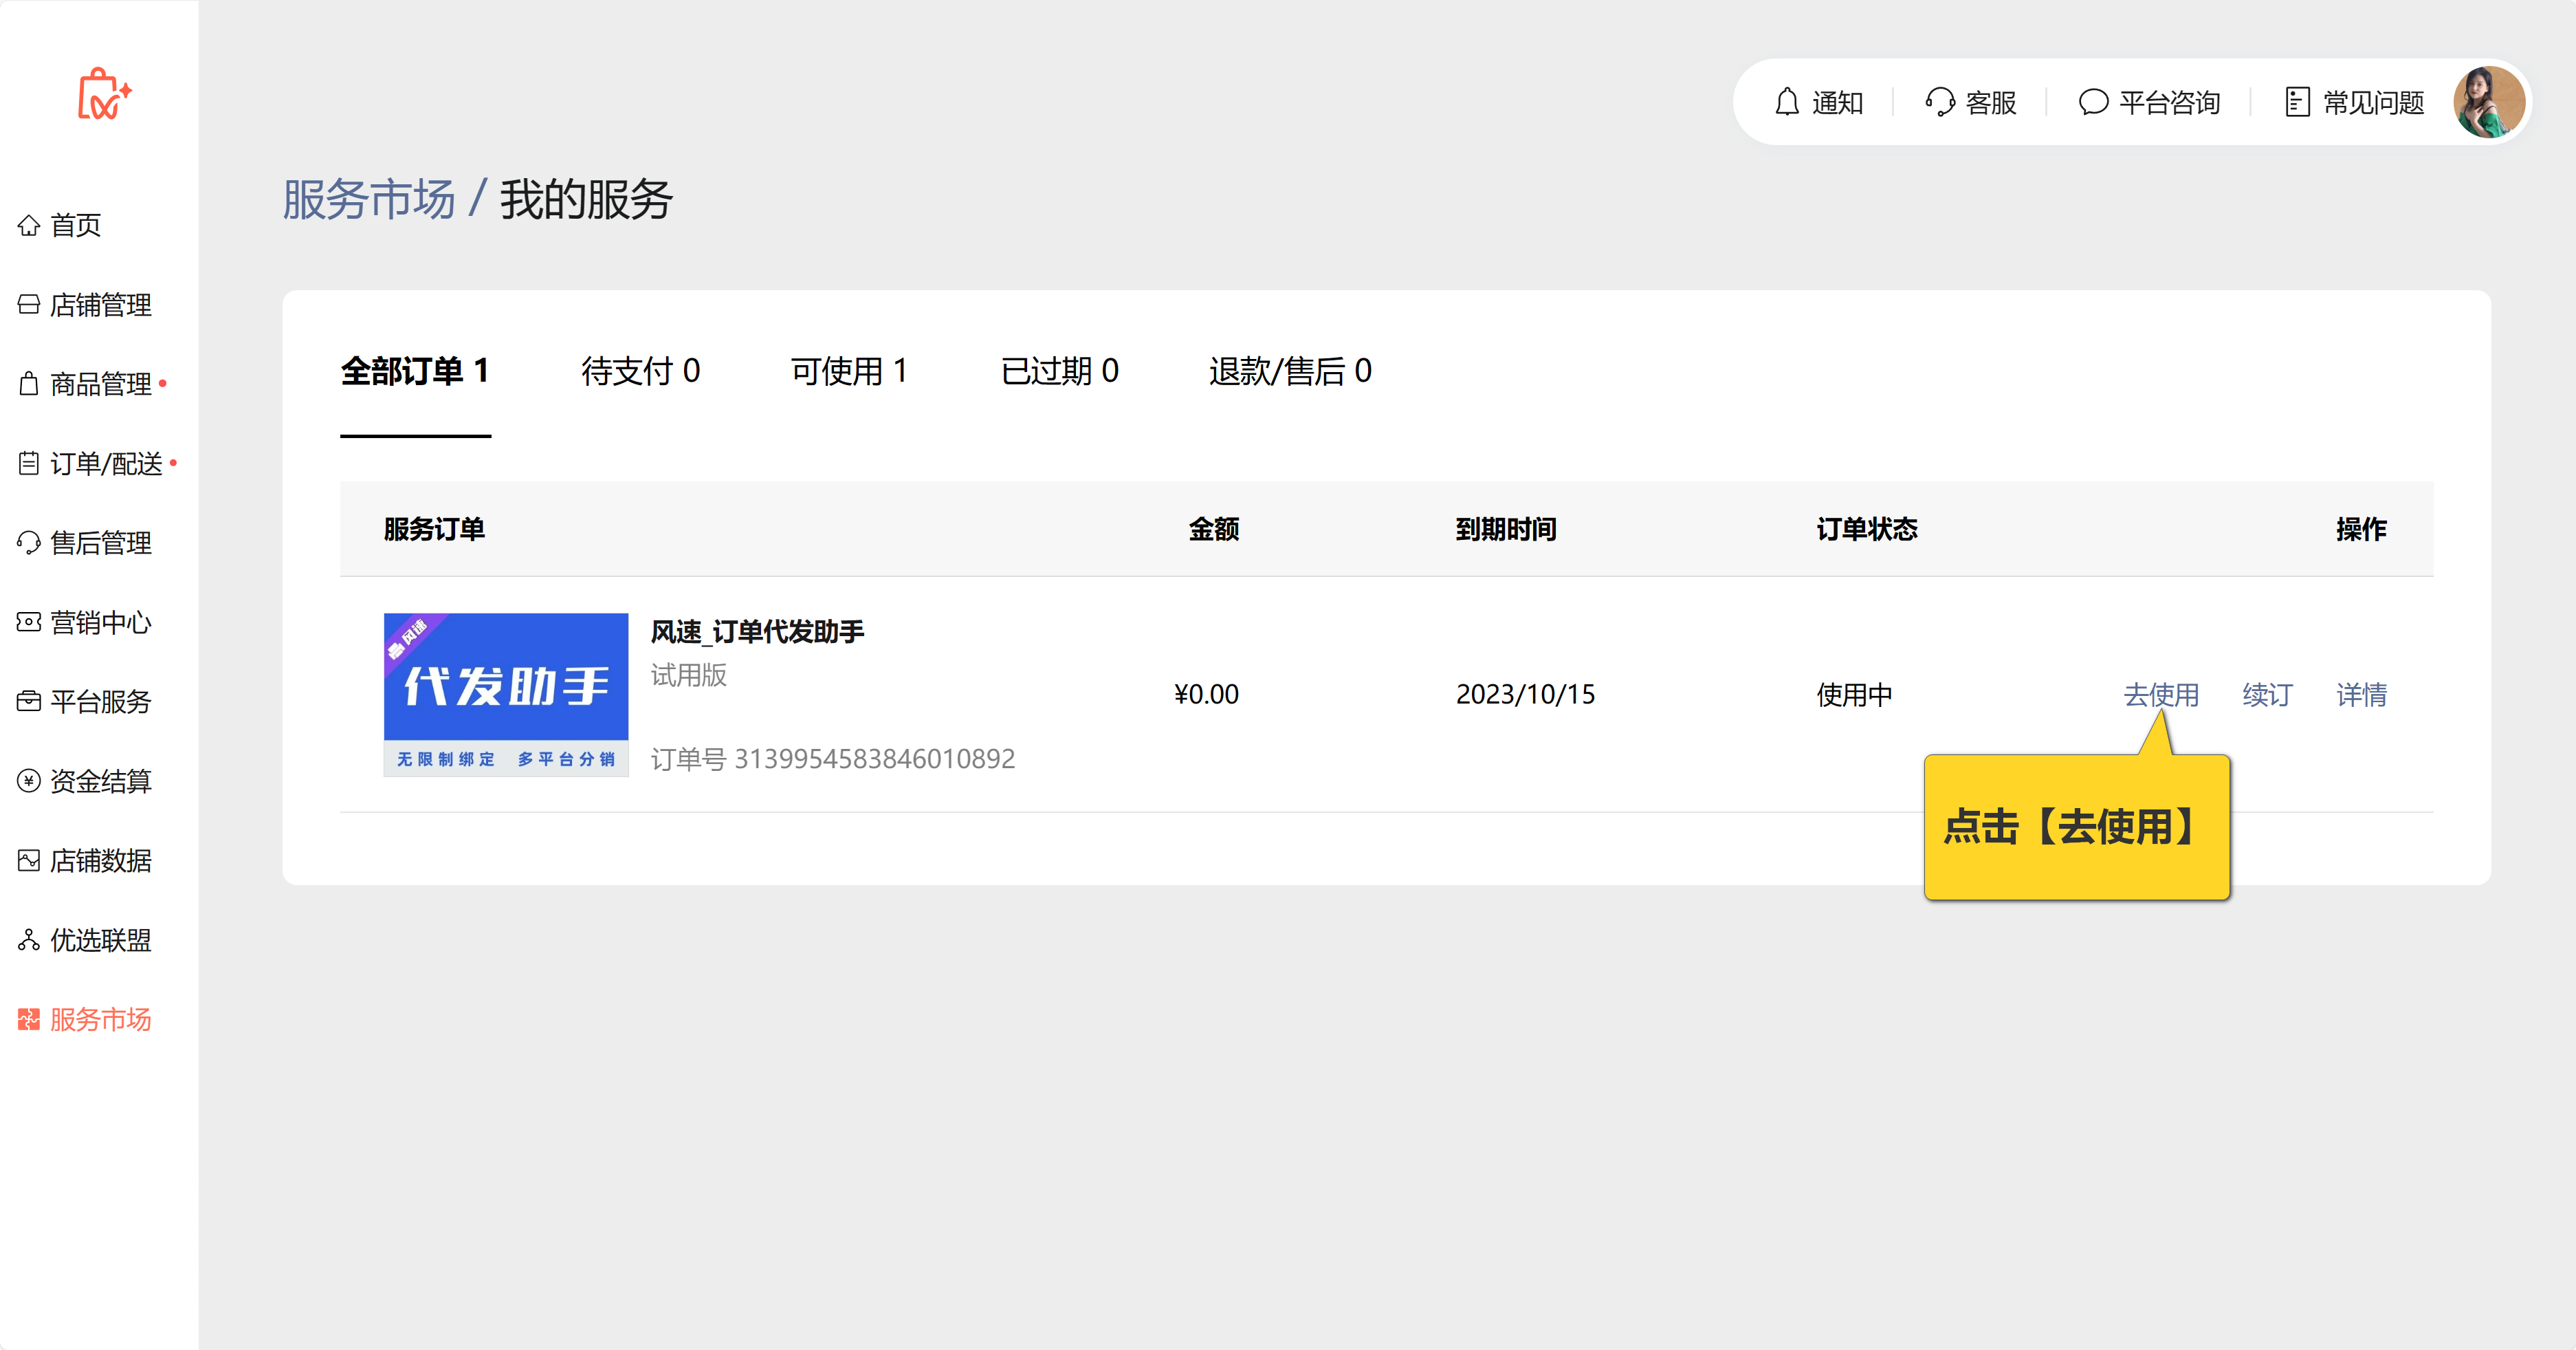Go to the home page via the house icon
Screen dimensions: 2576x1350
pyautogui.click(x=29, y=225)
